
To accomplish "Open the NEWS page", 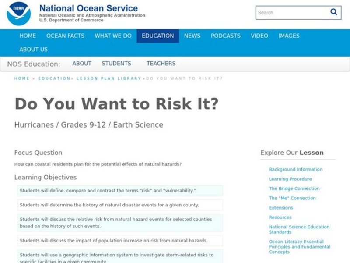I will [x=193, y=36].
